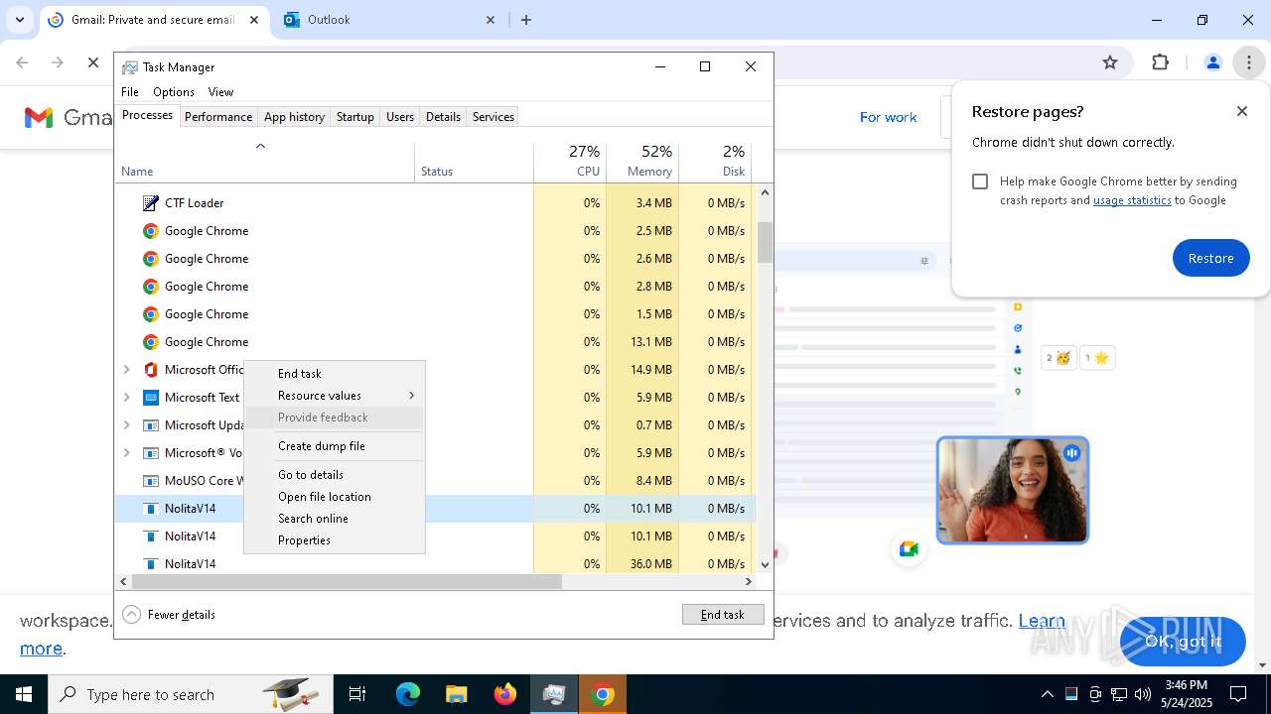Screen dimensions: 1271x714
Task: Switch to the App history tab
Action: click(x=294, y=117)
